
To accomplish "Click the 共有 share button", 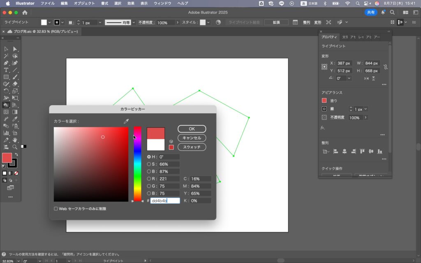I will pyautogui.click(x=371, y=12).
